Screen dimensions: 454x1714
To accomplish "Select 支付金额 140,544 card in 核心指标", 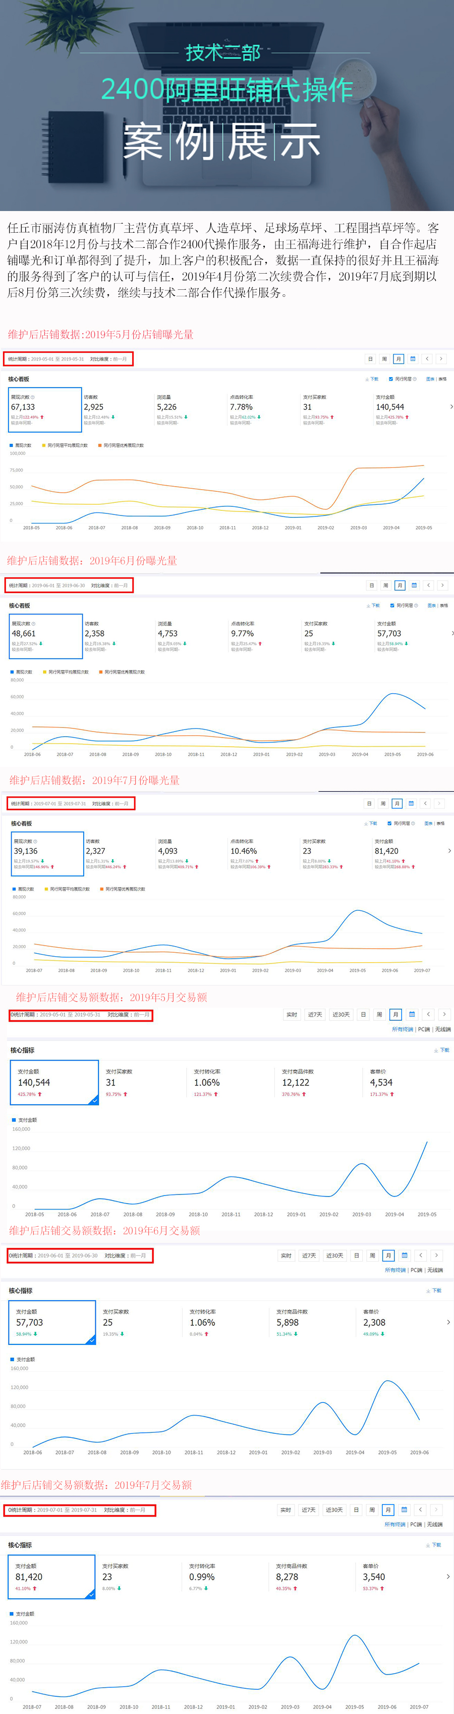I will pyautogui.click(x=54, y=1082).
